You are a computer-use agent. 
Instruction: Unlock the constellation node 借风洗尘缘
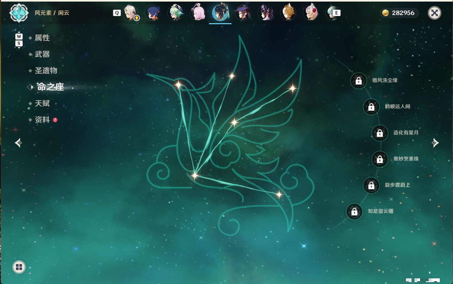click(359, 81)
